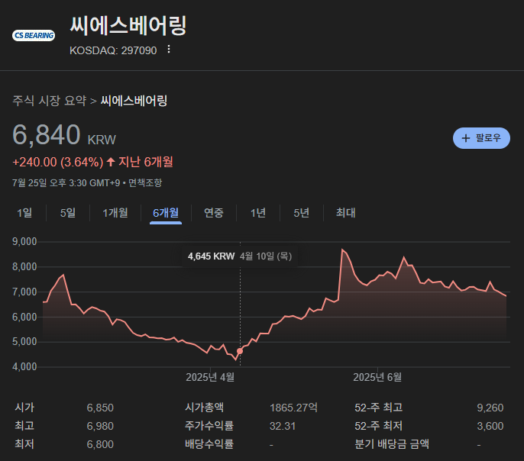This screenshot has height=461, width=524.
Task: Select the 6개월 chart tab
Action: 166,213
